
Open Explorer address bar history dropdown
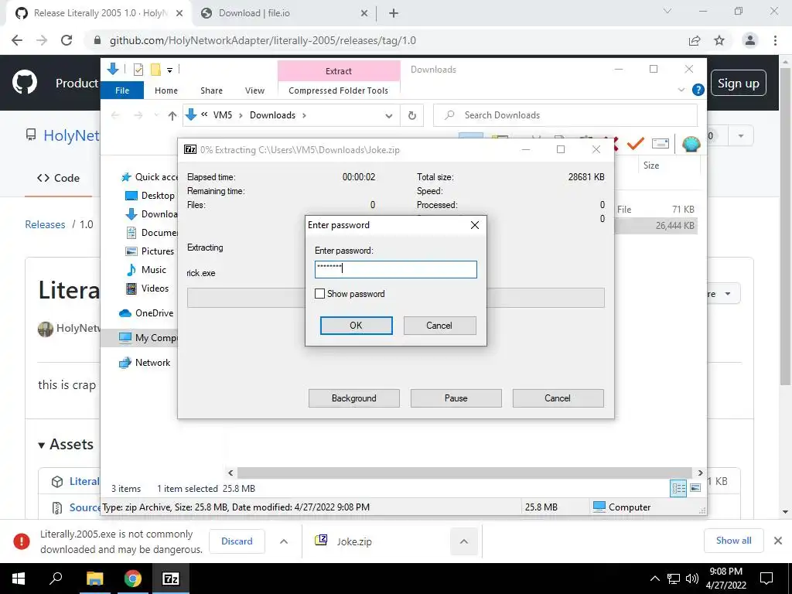tap(388, 116)
